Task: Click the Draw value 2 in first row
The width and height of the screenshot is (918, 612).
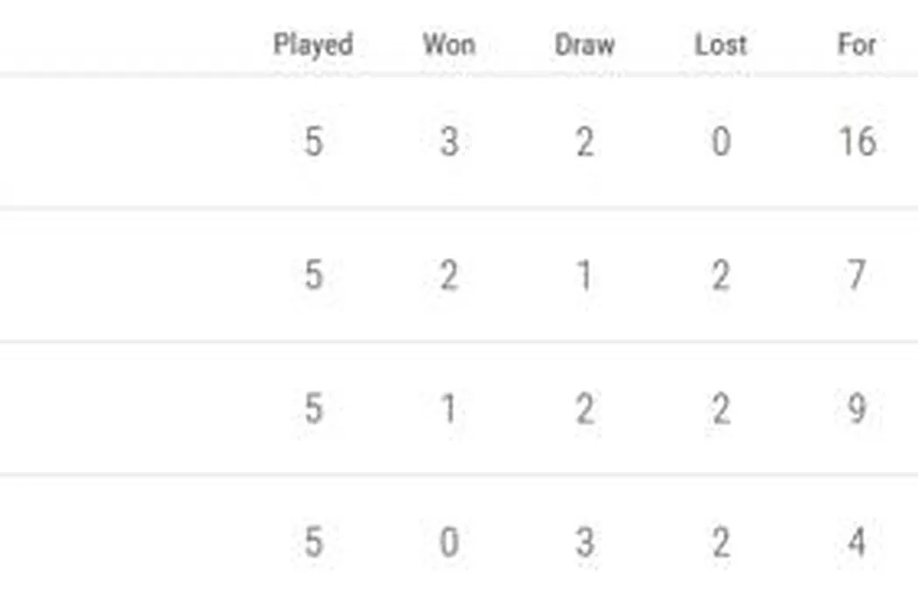Action: click(x=584, y=142)
